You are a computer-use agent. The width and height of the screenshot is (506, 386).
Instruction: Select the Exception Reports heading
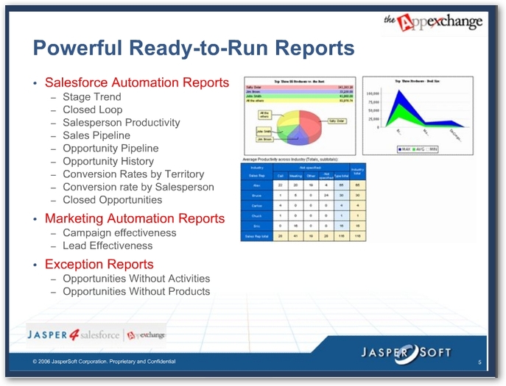point(99,264)
